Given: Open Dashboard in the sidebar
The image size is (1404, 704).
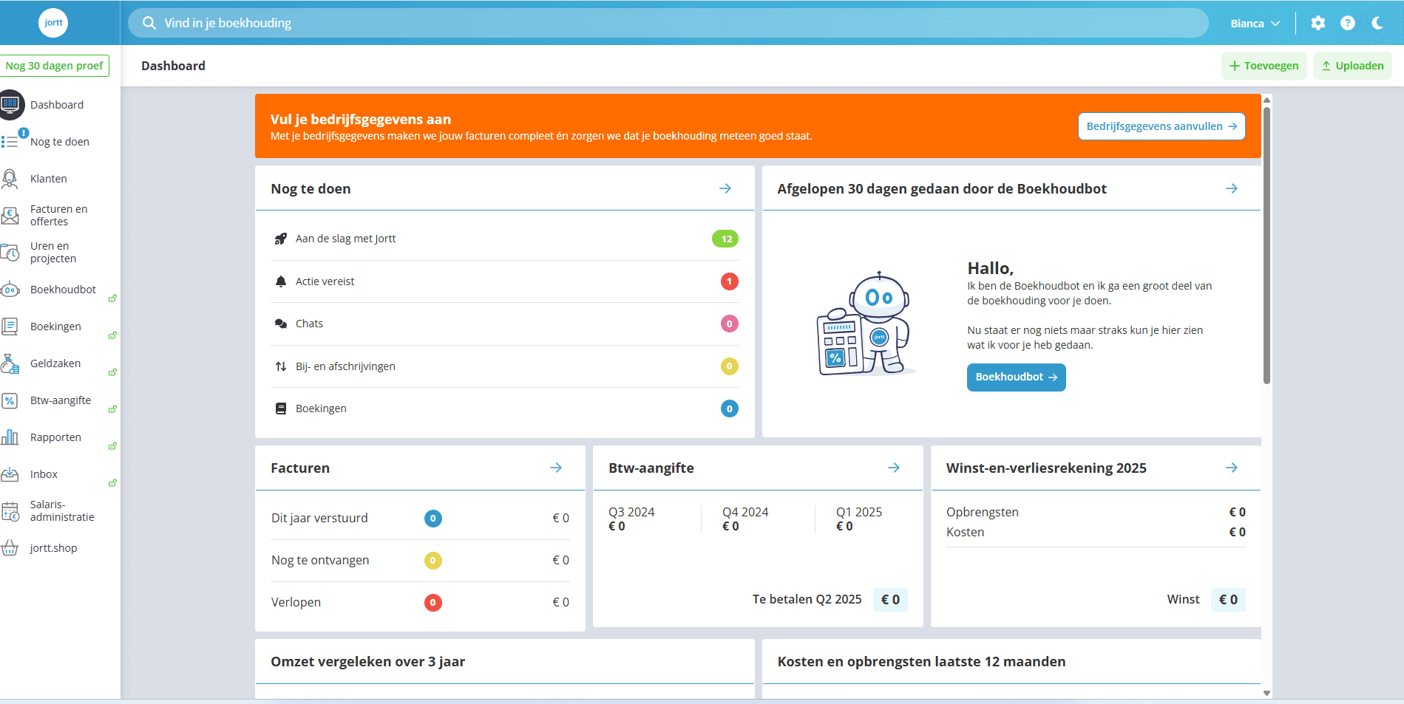Looking at the screenshot, I should [x=57, y=105].
